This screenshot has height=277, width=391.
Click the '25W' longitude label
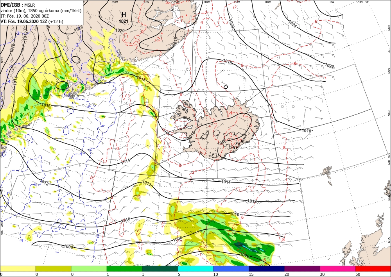(x=176, y=2)
